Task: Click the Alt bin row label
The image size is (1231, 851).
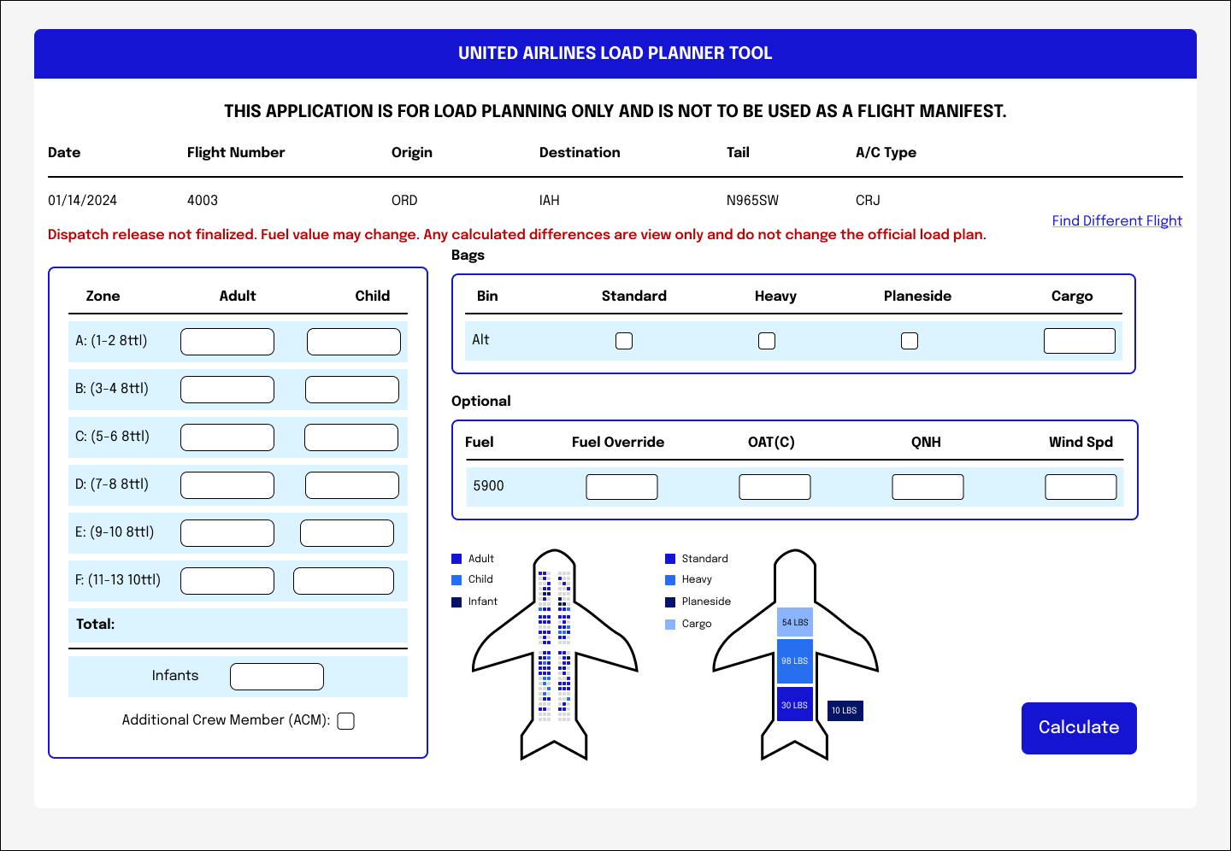Action: [480, 340]
